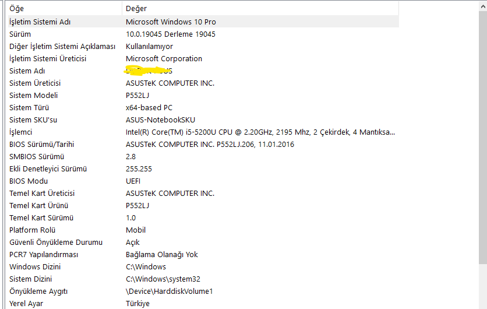487x309 pixels.
Task: Select the "SMBIOS Sürümü" row
Action: (x=37, y=156)
